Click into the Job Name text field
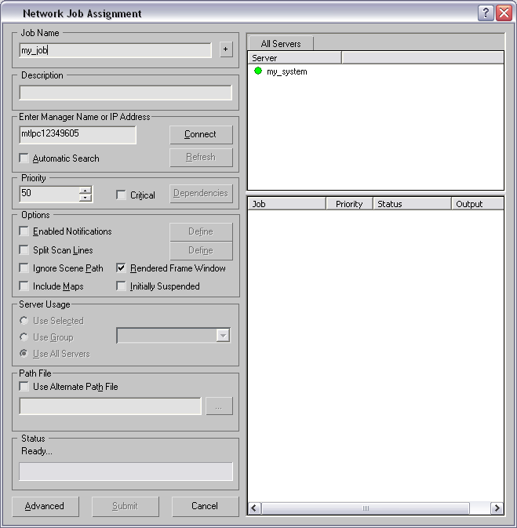The width and height of the screenshot is (517, 528). click(x=115, y=50)
